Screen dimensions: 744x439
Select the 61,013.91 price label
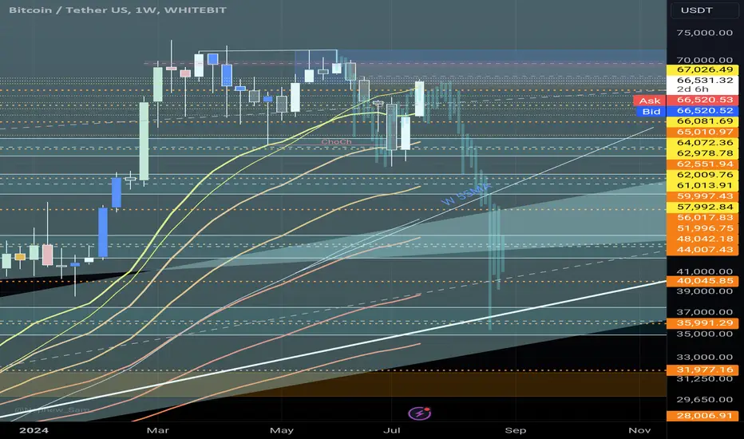tap(702, 185)
